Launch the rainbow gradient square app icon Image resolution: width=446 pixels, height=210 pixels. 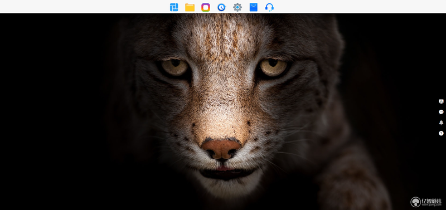(206, 7)
